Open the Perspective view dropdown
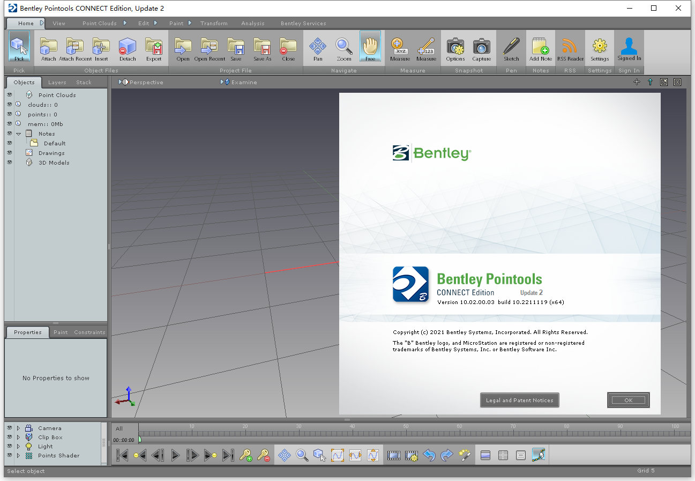This screenshot has height=481, width=695. pyautogui.click(x=141, y=82)
